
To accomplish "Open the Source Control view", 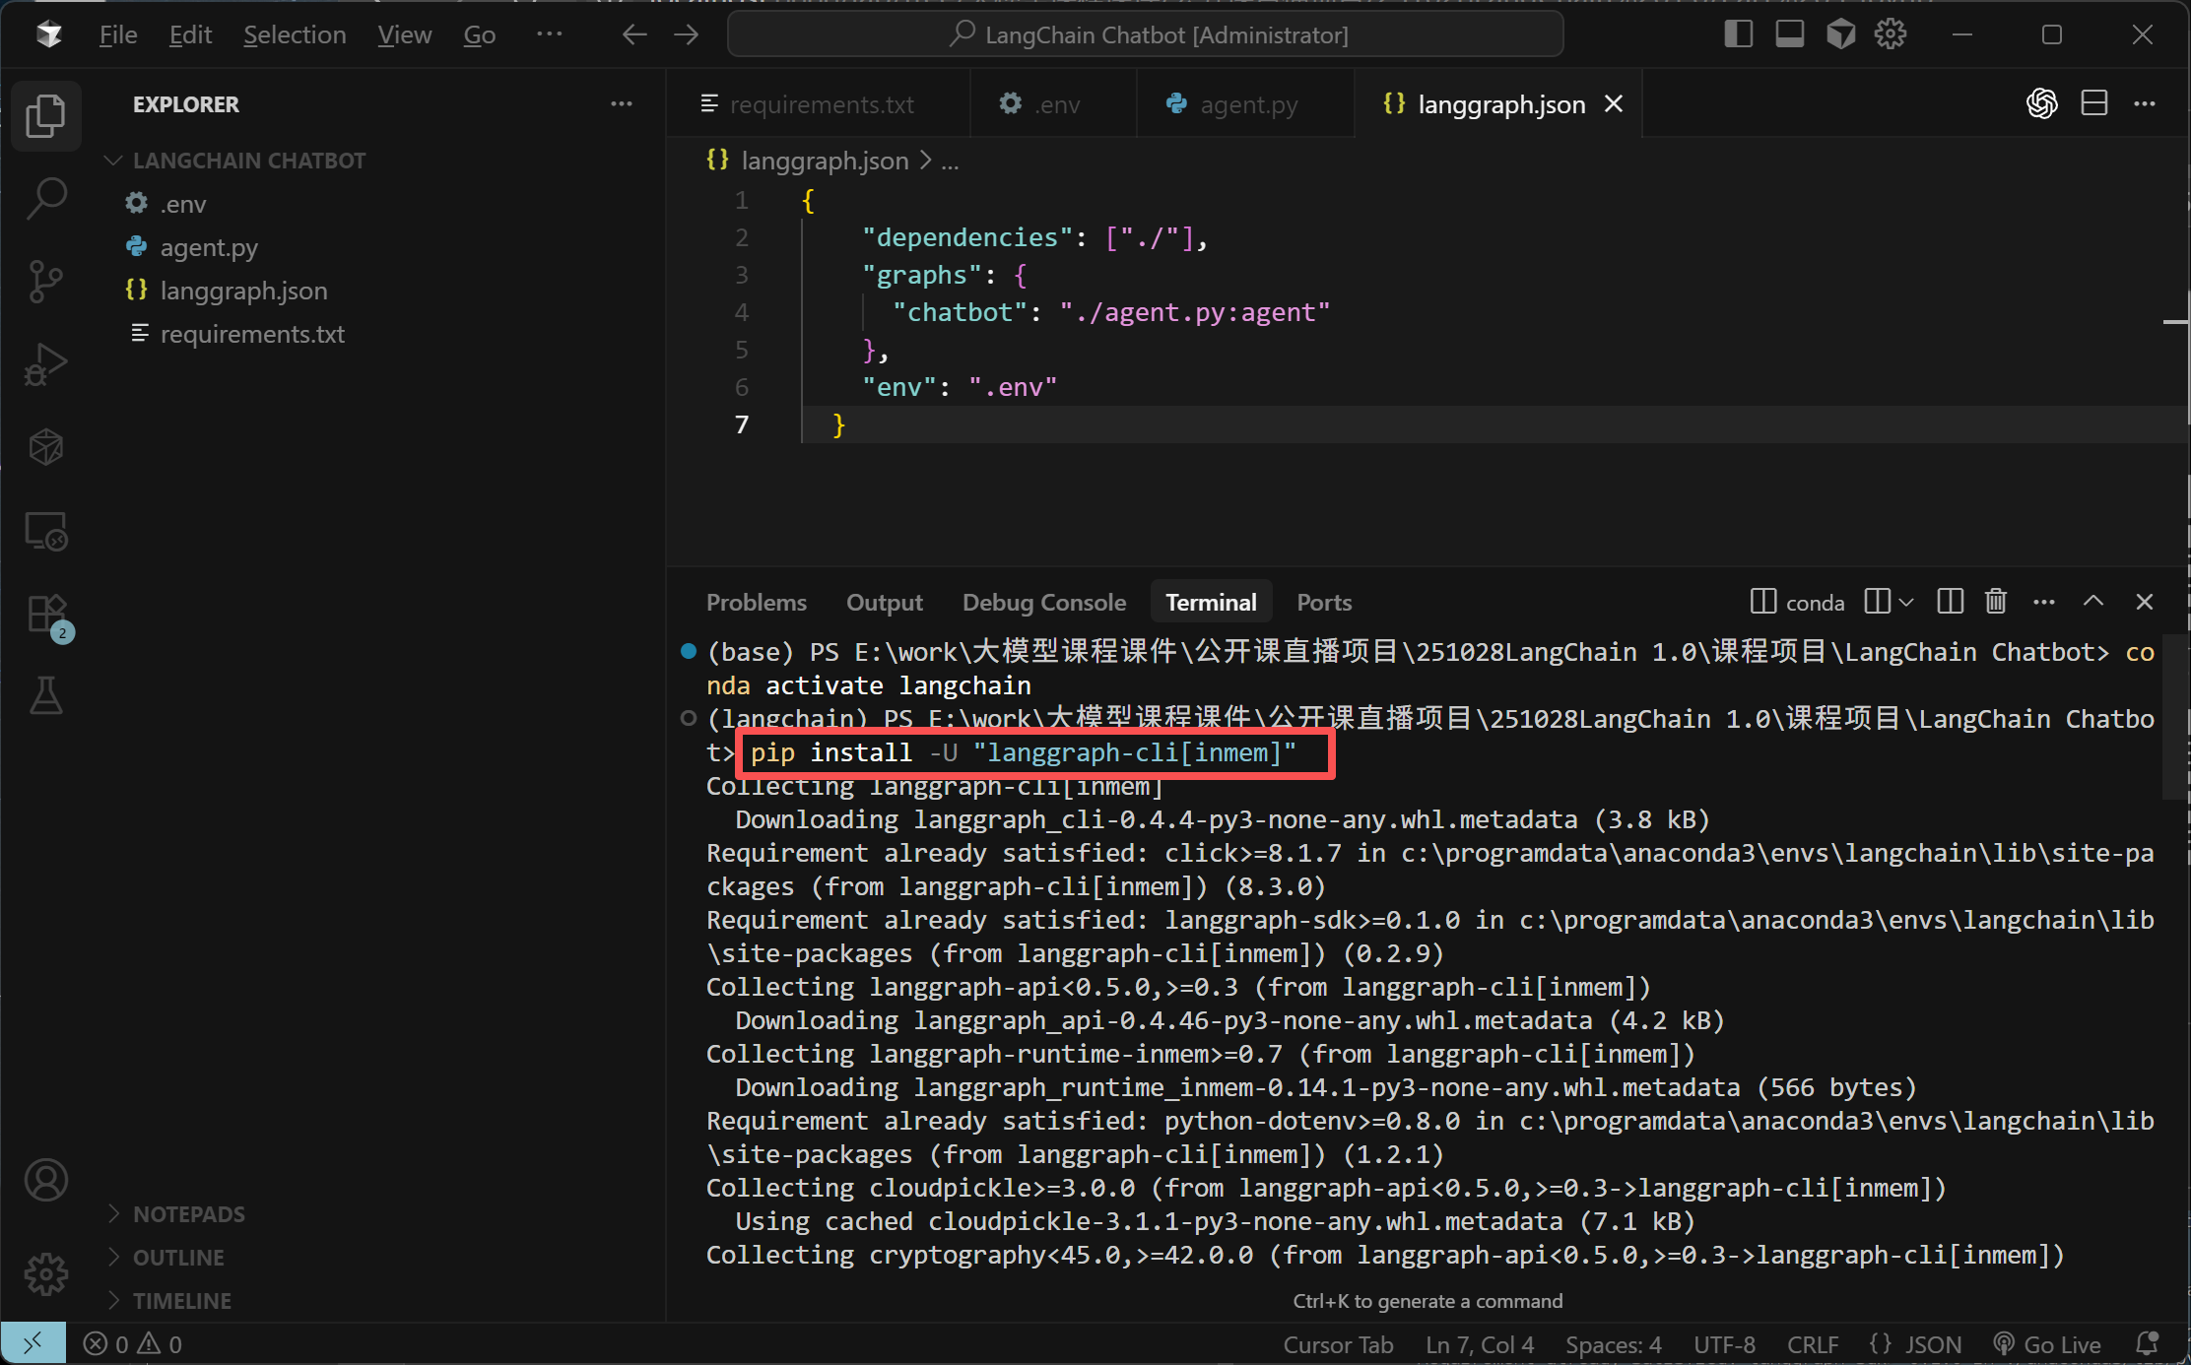I will (x=45, y=282).
